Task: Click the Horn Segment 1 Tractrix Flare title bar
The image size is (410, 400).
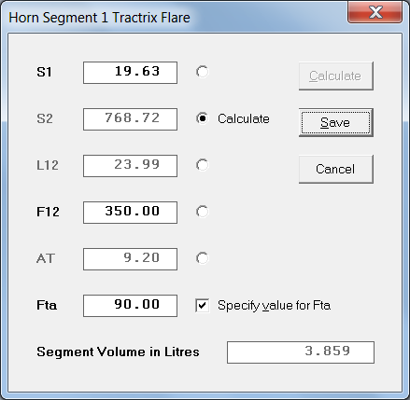Action: [175, 17]
